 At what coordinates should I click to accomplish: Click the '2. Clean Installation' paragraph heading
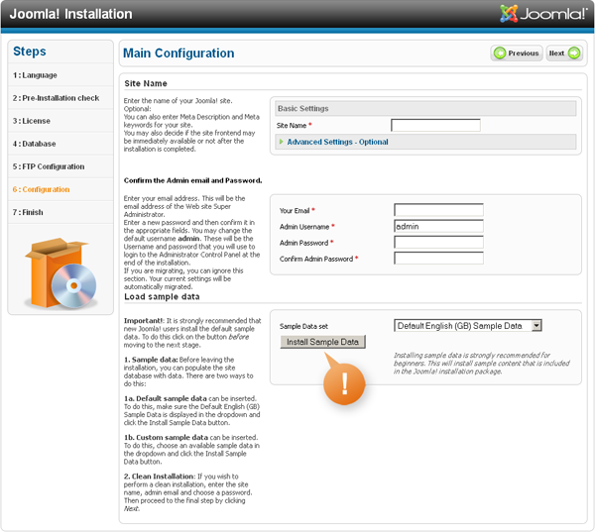click(x=160, y=477)
